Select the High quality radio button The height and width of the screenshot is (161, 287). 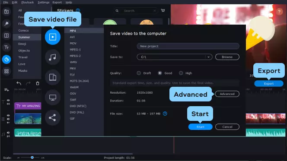click(x=181, y=73)
